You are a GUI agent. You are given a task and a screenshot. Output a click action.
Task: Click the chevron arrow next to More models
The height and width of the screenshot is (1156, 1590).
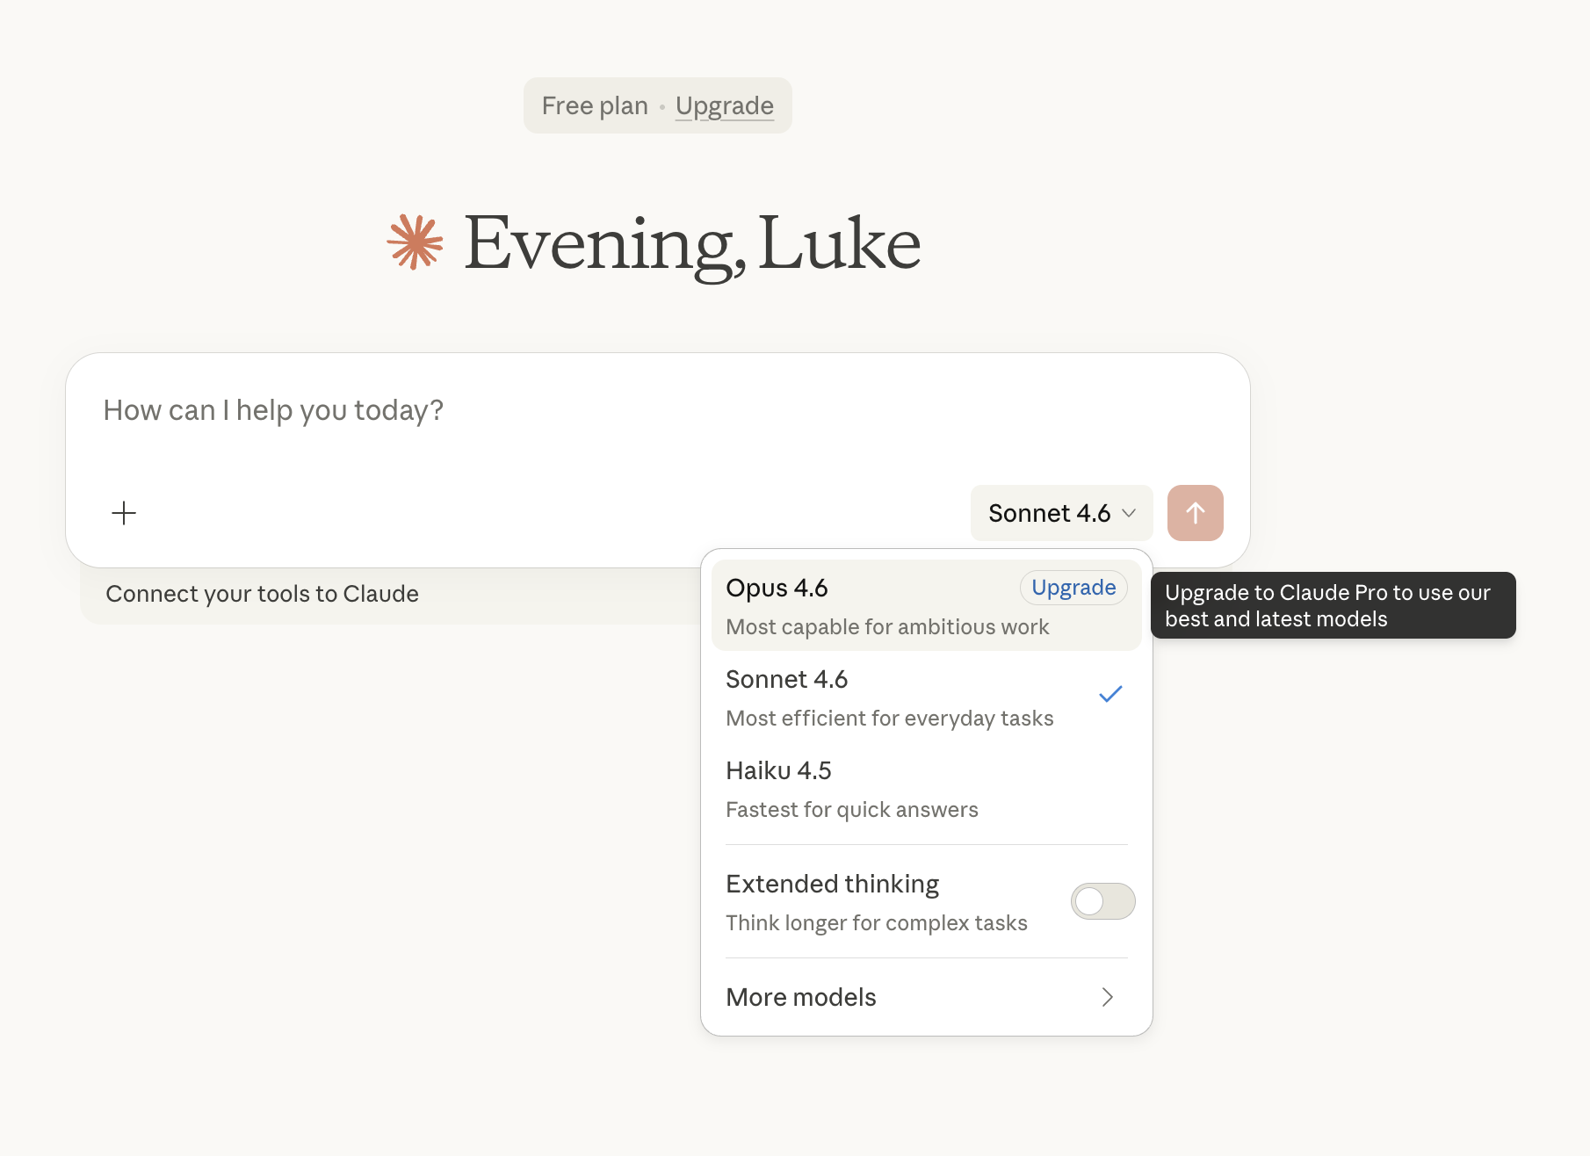tap(1107, 997)
